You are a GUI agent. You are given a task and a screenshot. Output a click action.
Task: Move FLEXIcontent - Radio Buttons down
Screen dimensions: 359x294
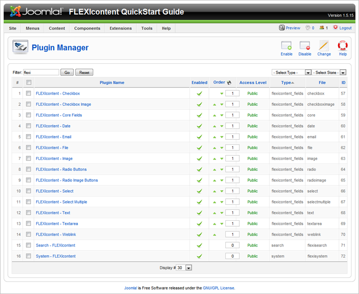(x=221, y=169)
